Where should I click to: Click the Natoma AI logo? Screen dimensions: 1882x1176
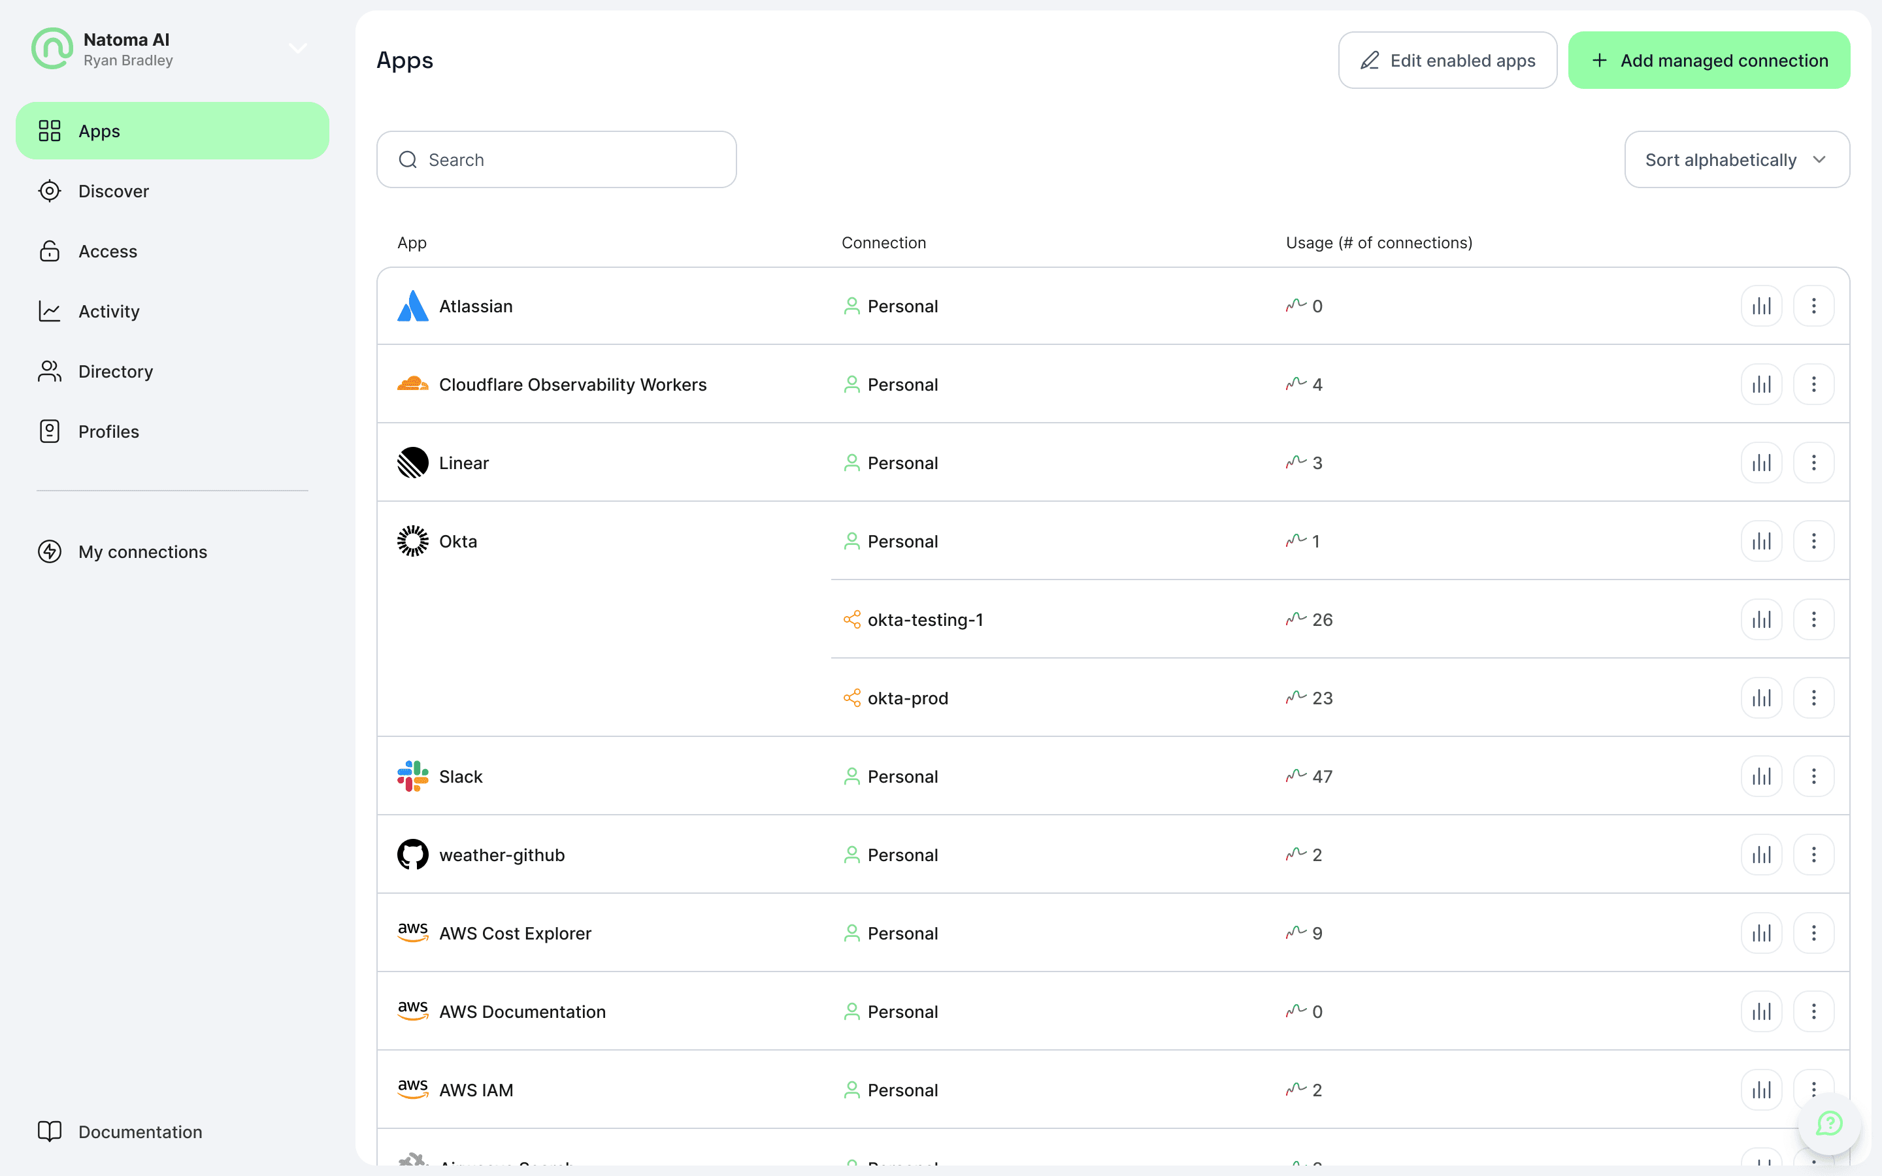tap(52, 48)
